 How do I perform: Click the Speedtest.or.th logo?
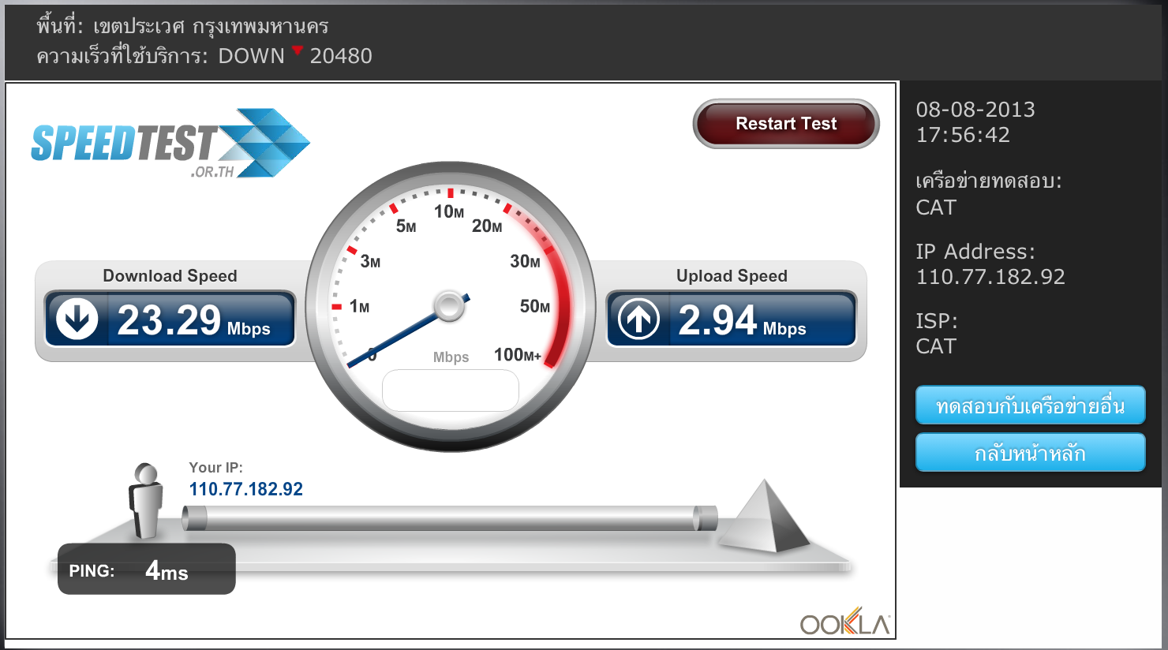(x=170, y=144)
